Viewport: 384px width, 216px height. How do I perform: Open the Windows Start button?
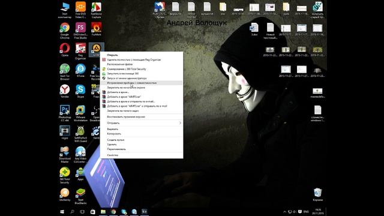[62, 212]
